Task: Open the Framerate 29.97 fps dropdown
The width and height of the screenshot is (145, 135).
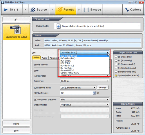Action: tap(85, 81)
